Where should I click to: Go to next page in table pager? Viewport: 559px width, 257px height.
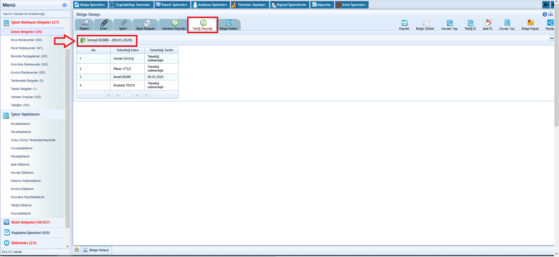[137, 95]
